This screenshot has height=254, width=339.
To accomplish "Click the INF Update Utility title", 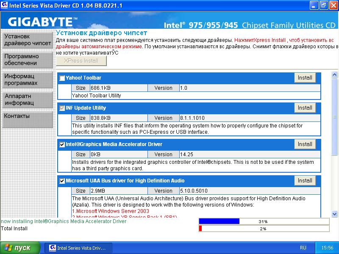I will [x=86, y=108].
